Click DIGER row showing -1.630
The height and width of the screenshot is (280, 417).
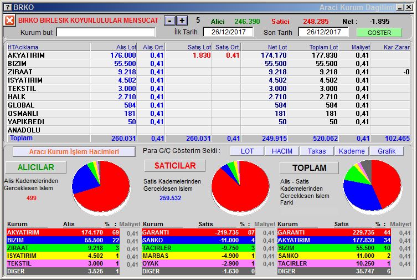coord(198,271)
